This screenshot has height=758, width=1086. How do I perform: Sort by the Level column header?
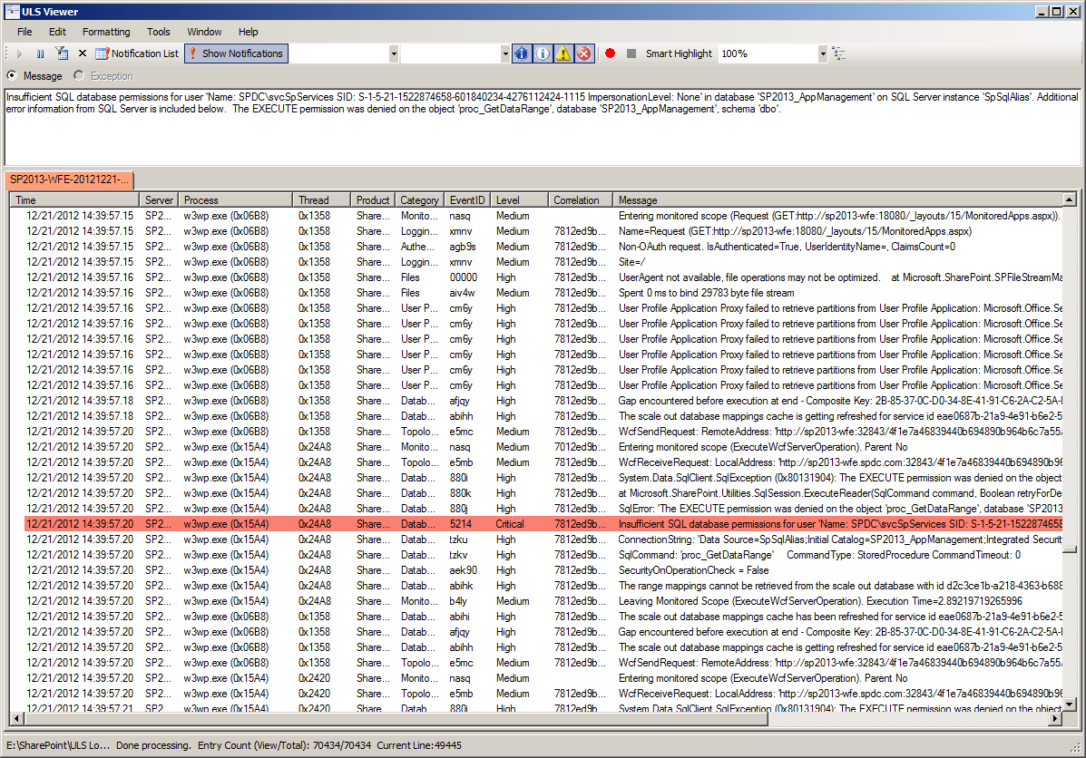click(x=519, y=200)
